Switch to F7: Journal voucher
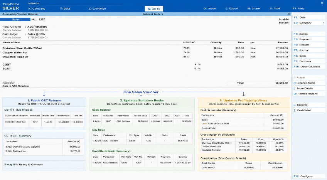This screenshot has height=180, width=327. click(x=308, y=50)
